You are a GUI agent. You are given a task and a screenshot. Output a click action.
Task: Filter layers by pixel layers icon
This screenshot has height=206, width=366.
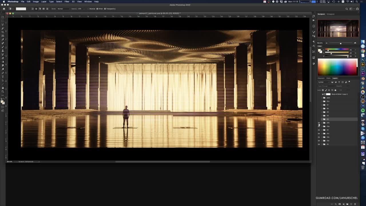(332, 82)
